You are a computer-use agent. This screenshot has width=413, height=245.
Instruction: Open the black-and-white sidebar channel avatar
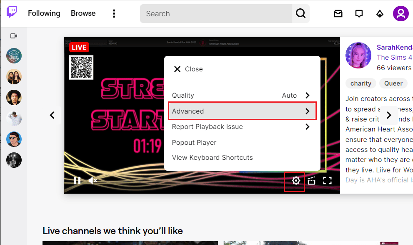click(14, 160)
